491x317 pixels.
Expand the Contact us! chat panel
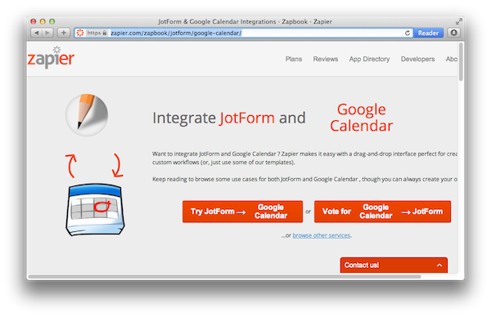[394, 265]
